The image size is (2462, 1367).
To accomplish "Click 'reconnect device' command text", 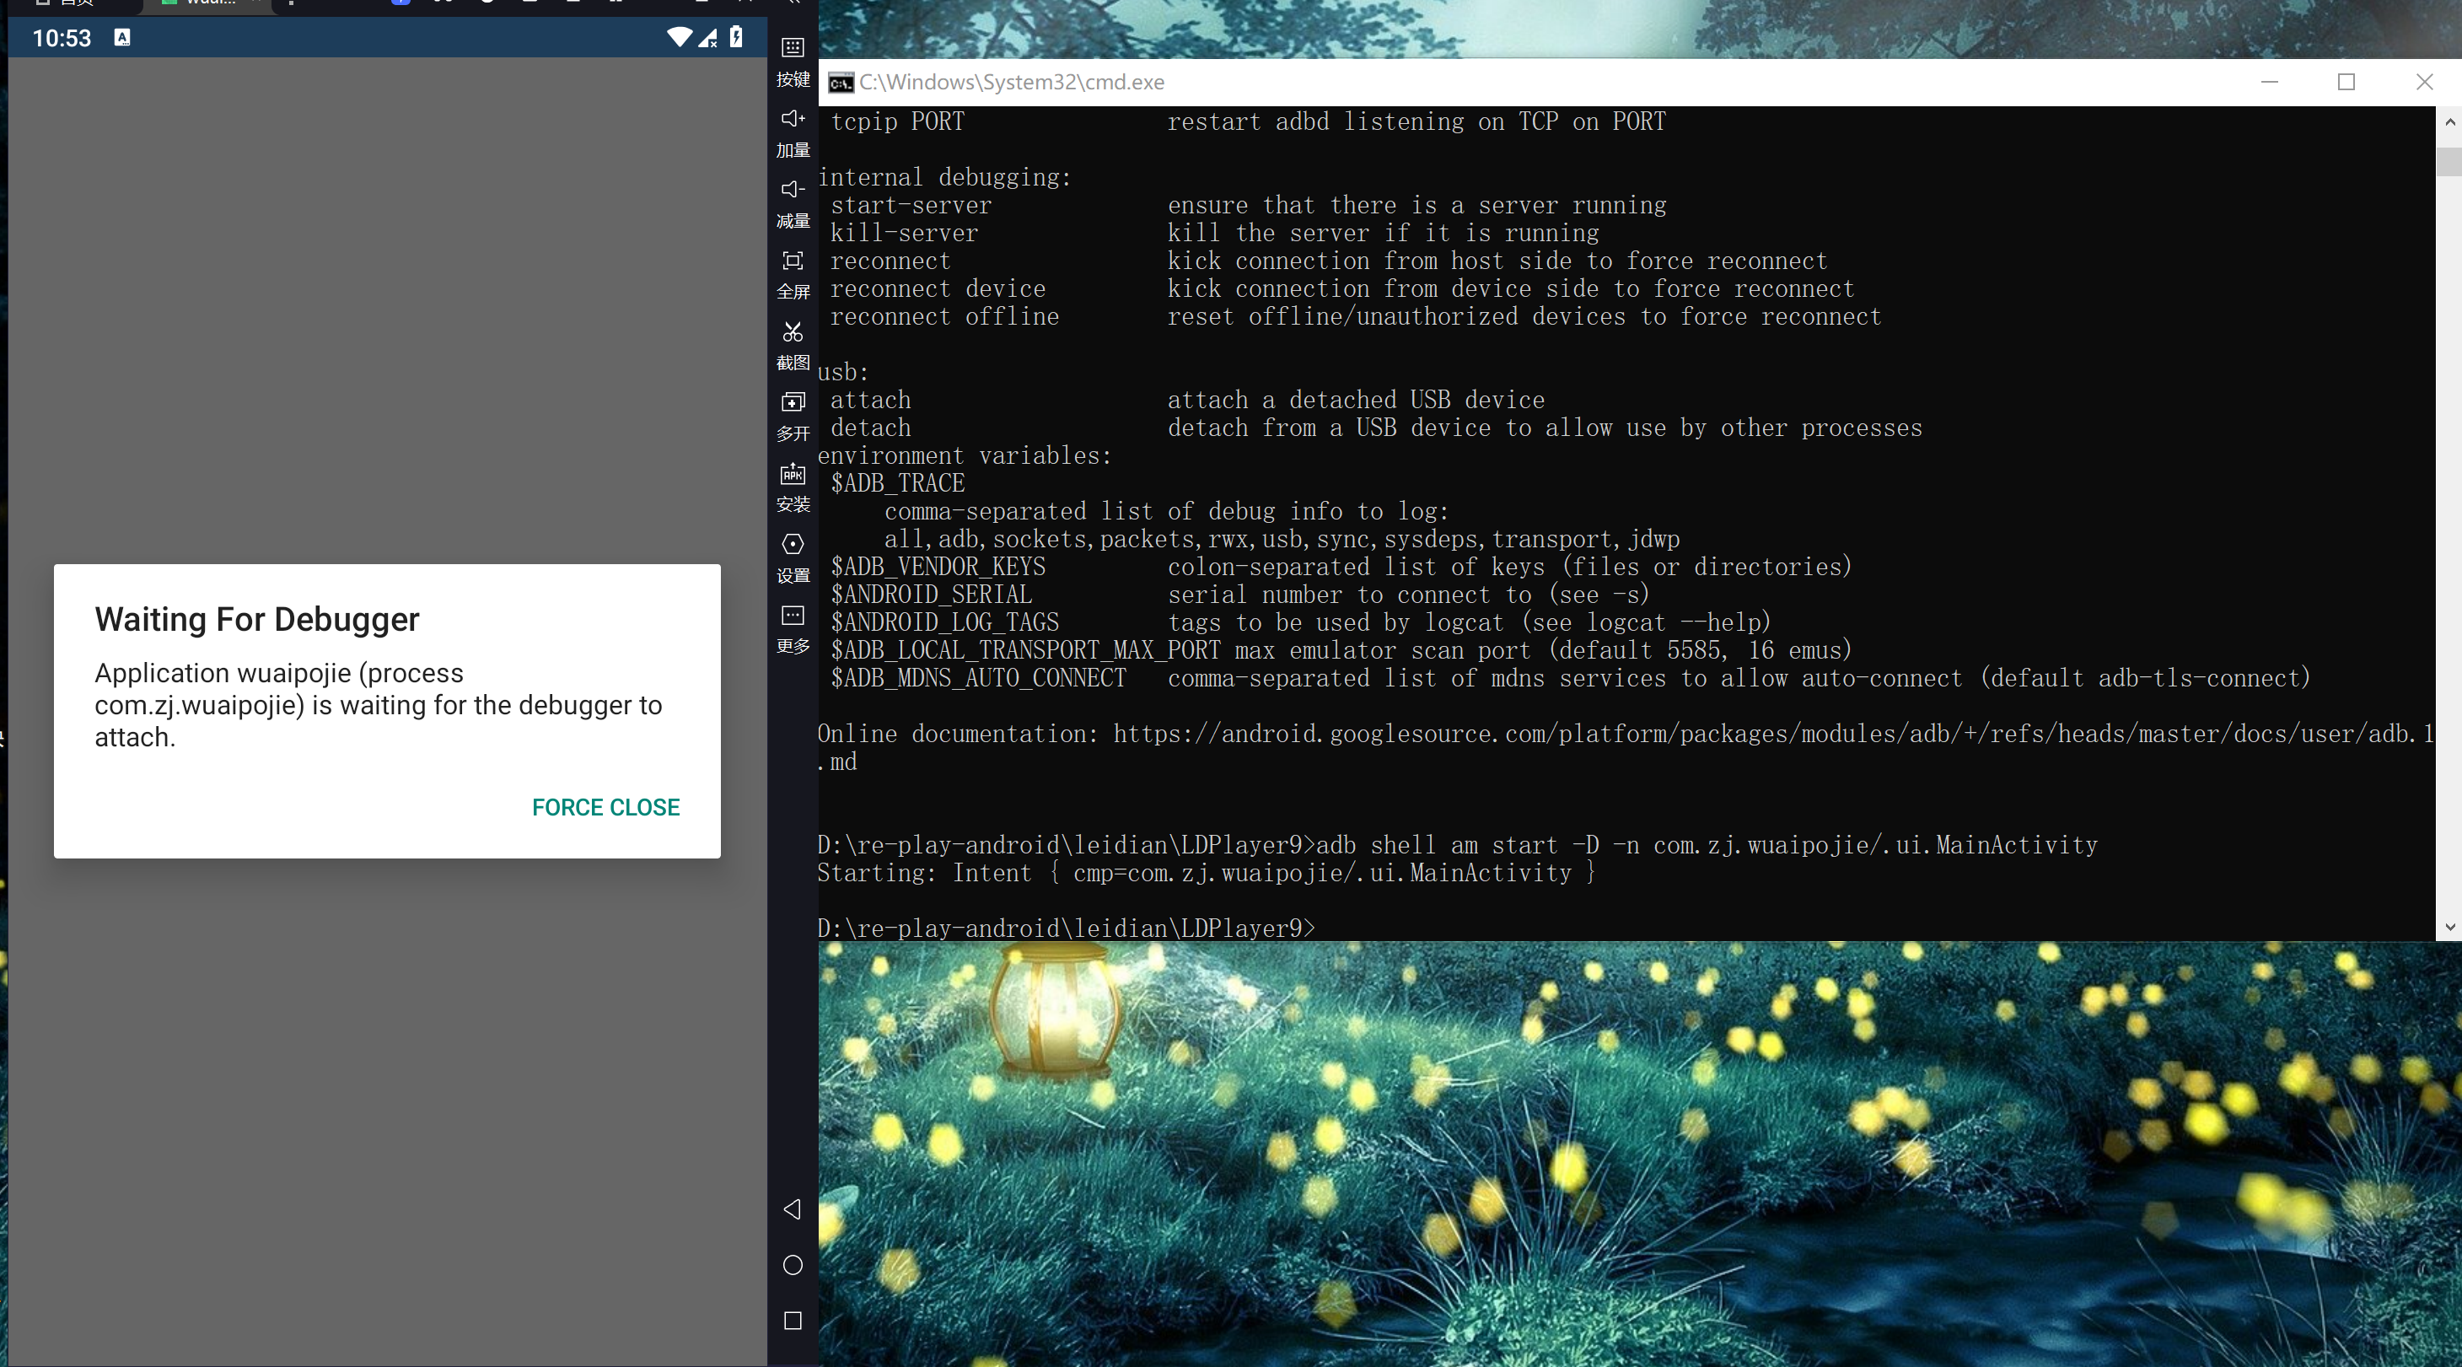I will (x=938, y=288).
